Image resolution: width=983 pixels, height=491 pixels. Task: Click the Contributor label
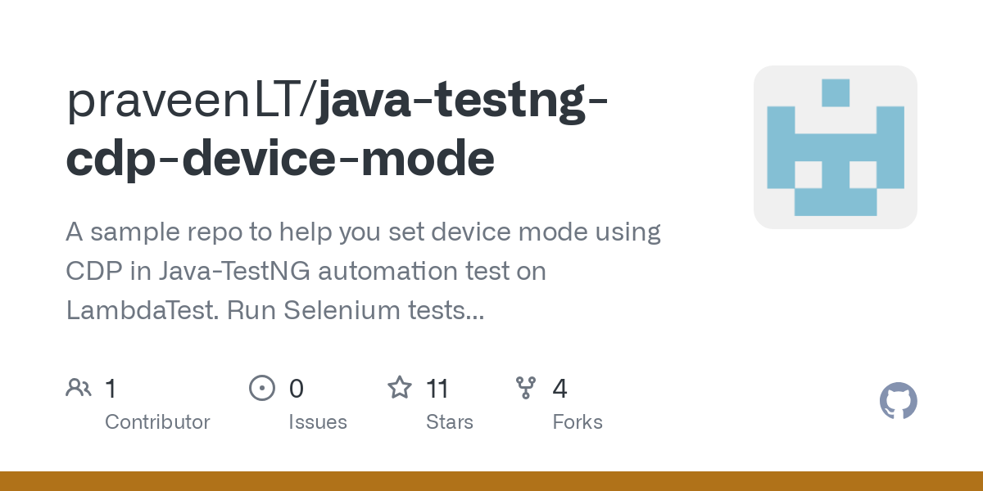click(x=157, y=422)
